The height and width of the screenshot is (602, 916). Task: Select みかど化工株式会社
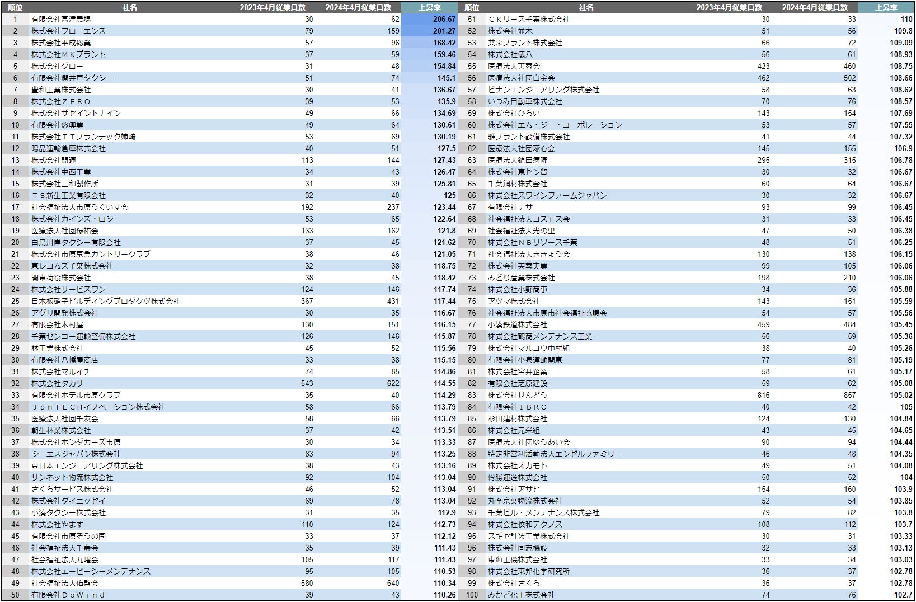coord(522,595)
